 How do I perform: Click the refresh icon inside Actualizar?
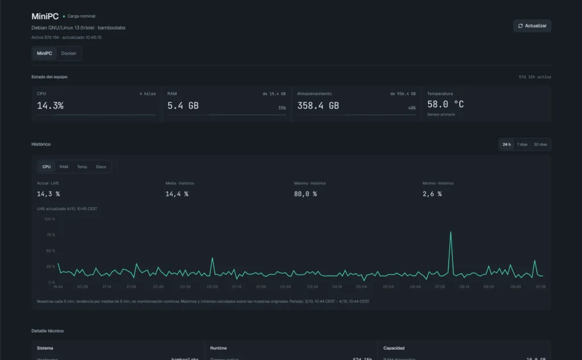[521, 26]
